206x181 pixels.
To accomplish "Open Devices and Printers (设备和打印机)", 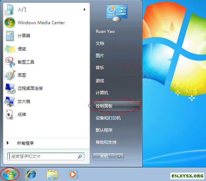I will [x=108, y=118].
